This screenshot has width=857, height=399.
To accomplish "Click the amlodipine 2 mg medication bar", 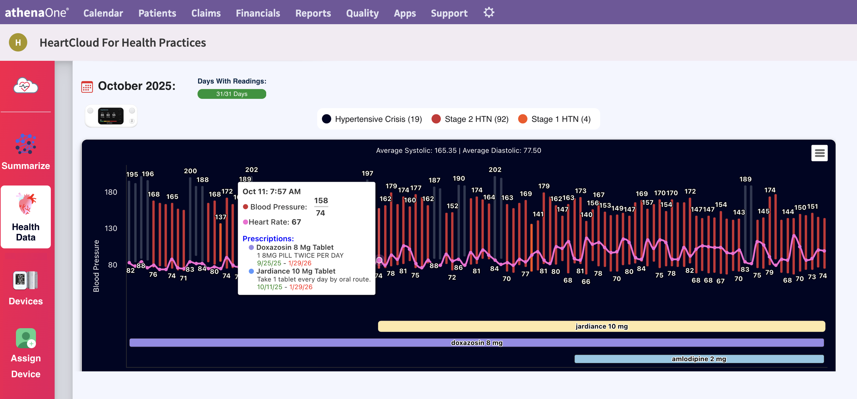I will 699,359.
